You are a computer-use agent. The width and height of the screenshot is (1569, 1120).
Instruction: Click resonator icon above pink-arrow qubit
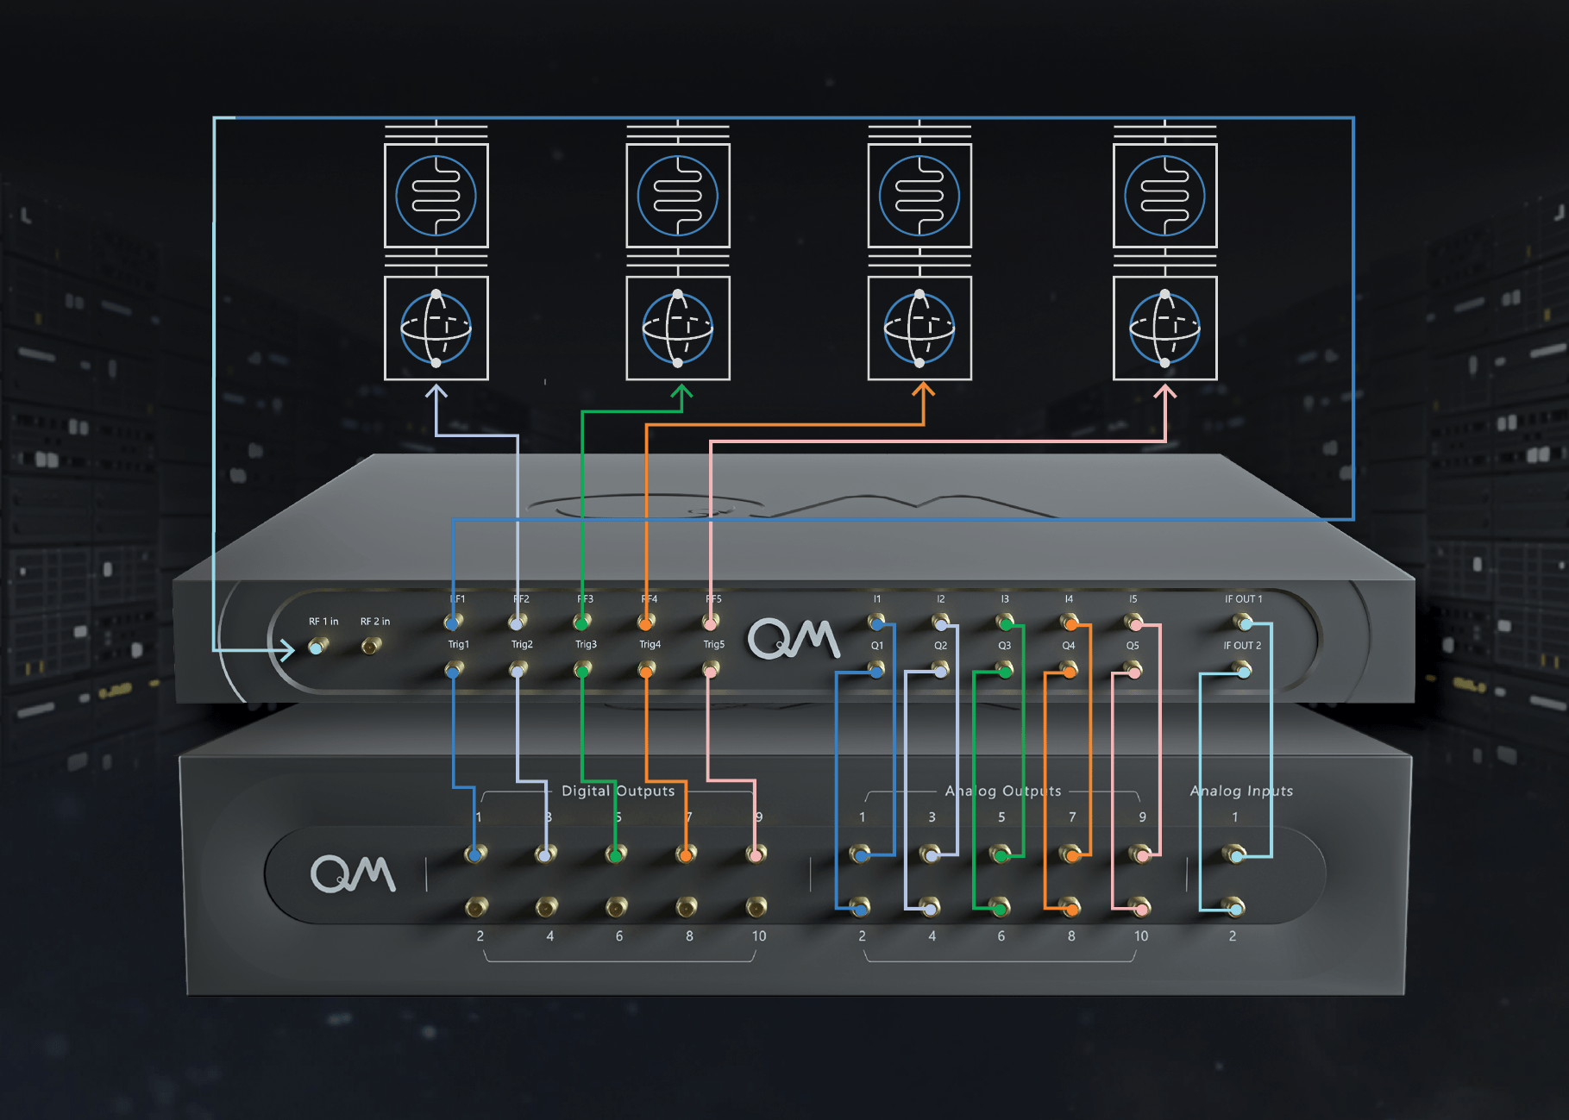pos(1165,196)
